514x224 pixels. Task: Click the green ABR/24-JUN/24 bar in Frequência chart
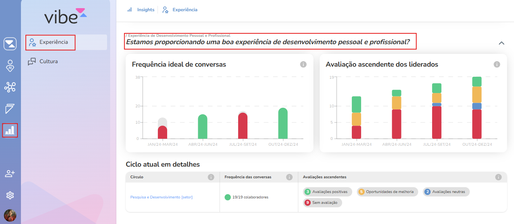(x=202, y=127)
